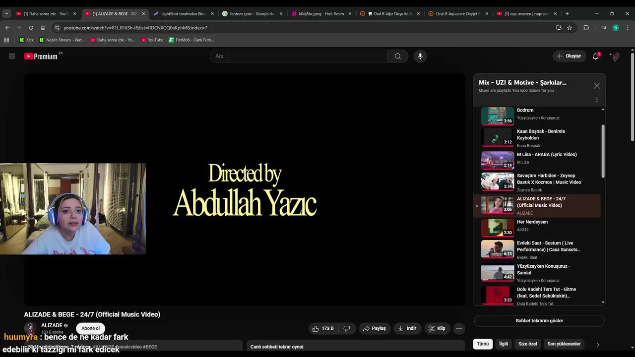635x357 pixels.
Task: Switch to fantom çene Google tab
Action: point(251,14)
